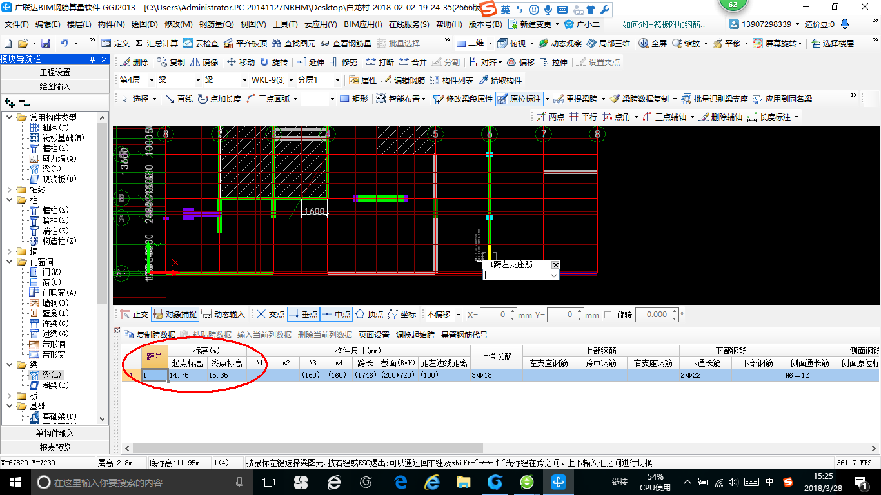The width and height of the screenshot is (881, 495).
Task: Click 复制跨数据 button
Action: tap(150, 335)
